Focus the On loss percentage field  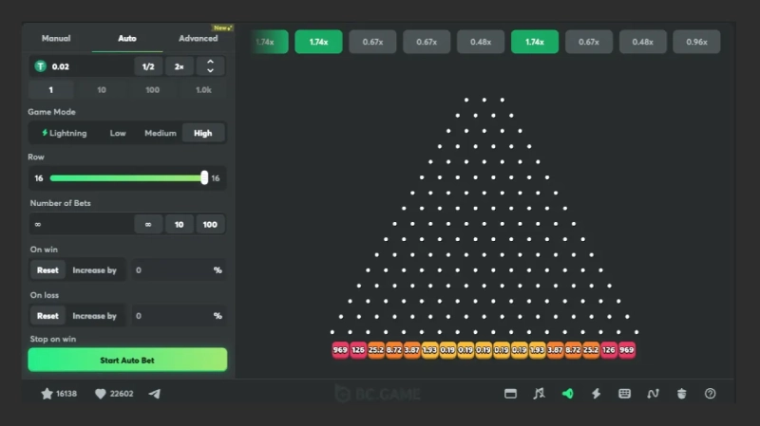[179, 316]
